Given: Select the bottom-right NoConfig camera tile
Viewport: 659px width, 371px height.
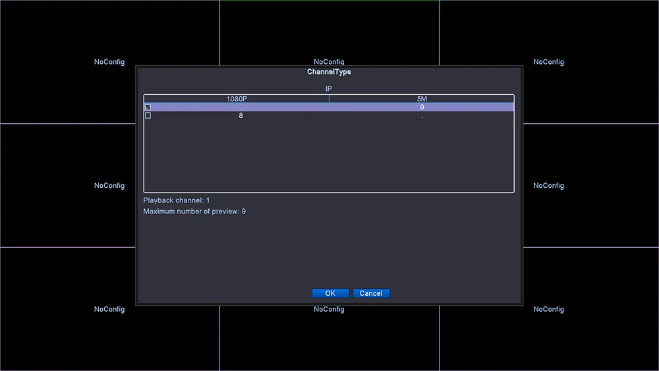Looking at the screenshot, I should point(549,309).
